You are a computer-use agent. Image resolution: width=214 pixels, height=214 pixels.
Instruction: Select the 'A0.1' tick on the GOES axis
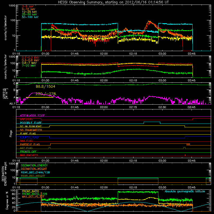tap(12, 104)
